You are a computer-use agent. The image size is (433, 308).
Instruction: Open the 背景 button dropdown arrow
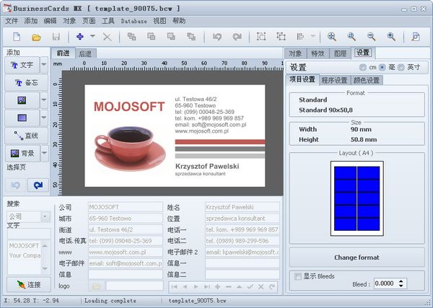pos(44,153)
